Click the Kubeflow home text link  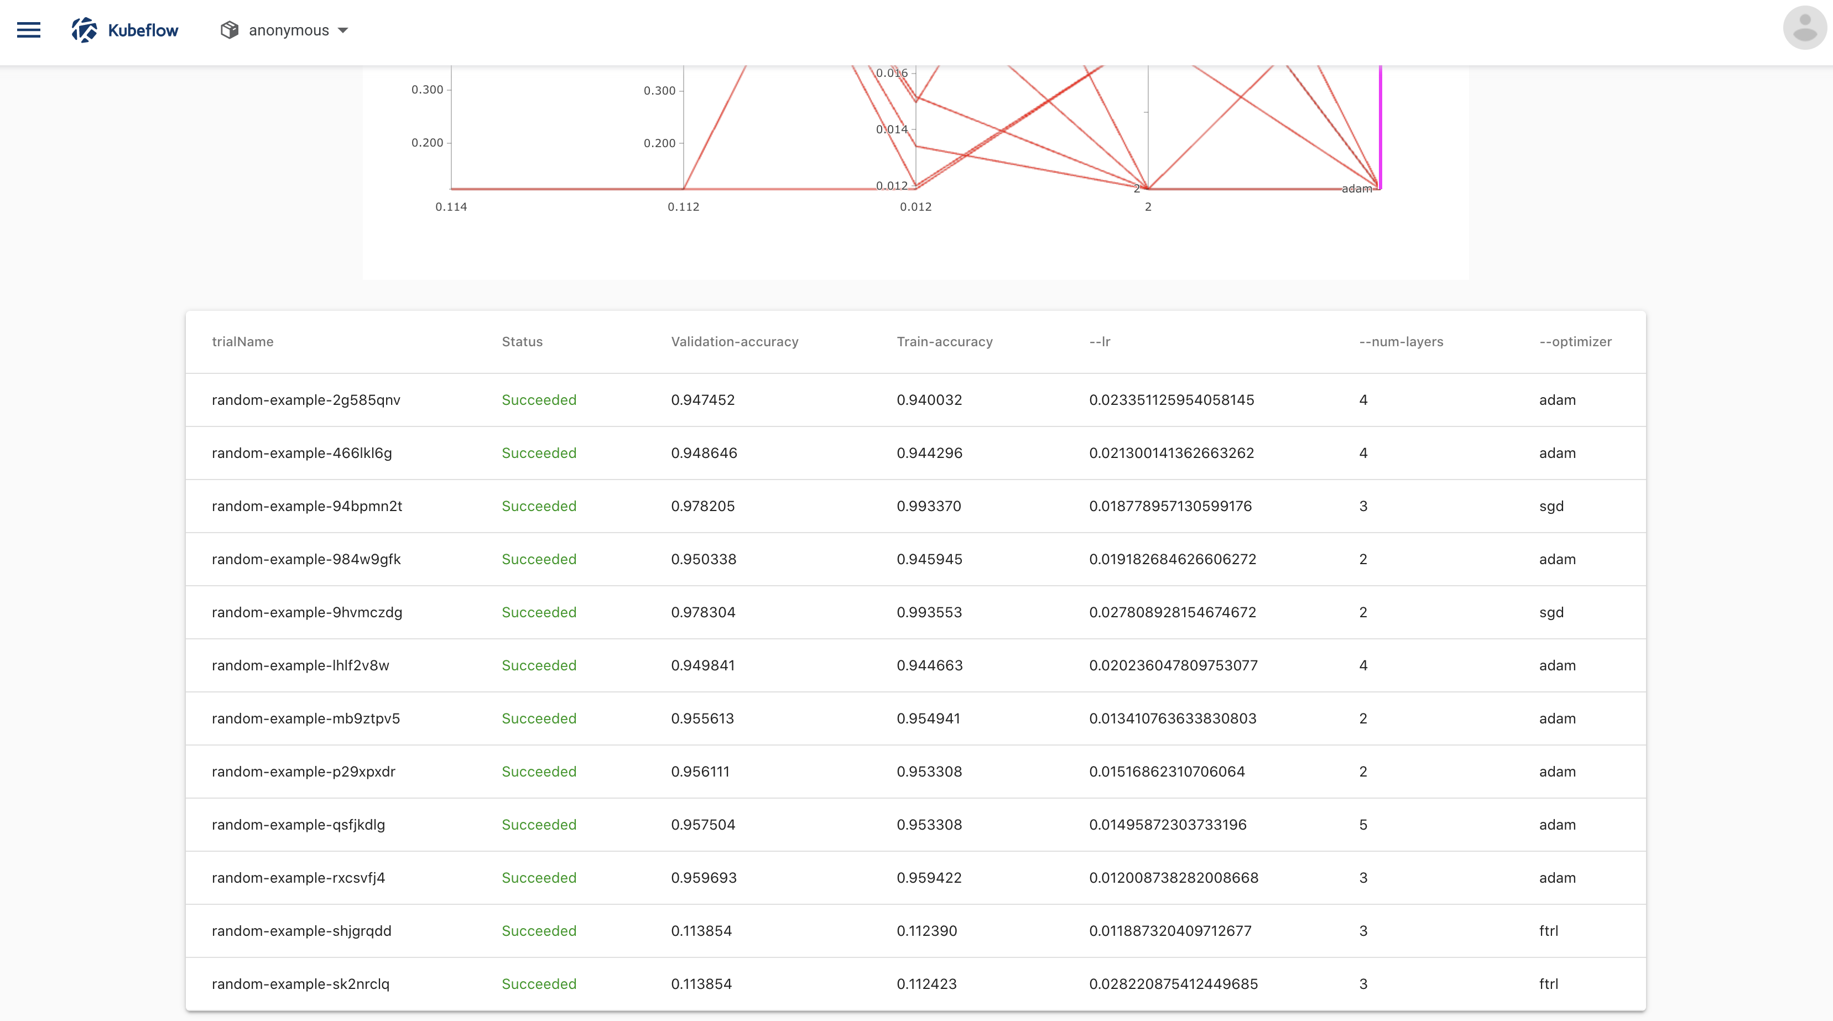pyautogui.click(x=143, y=30)
